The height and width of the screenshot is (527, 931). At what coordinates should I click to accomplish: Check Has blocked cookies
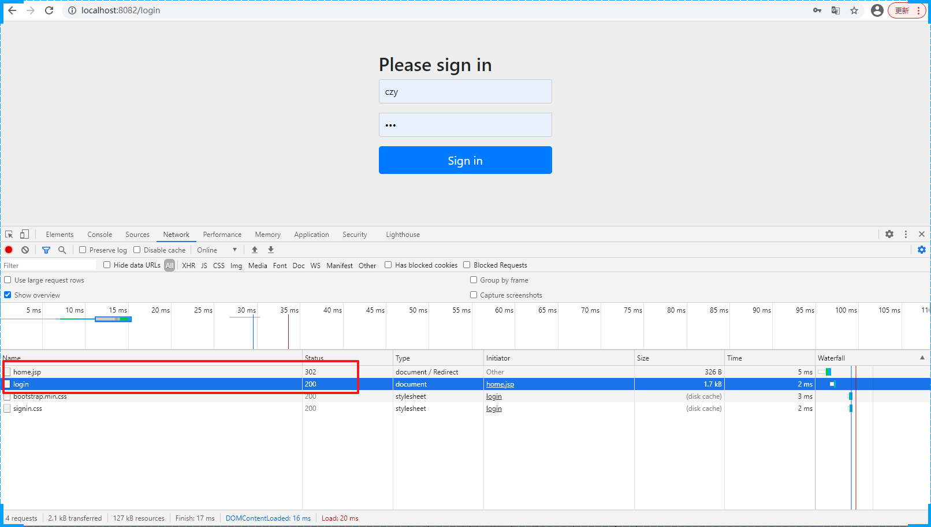388,265
